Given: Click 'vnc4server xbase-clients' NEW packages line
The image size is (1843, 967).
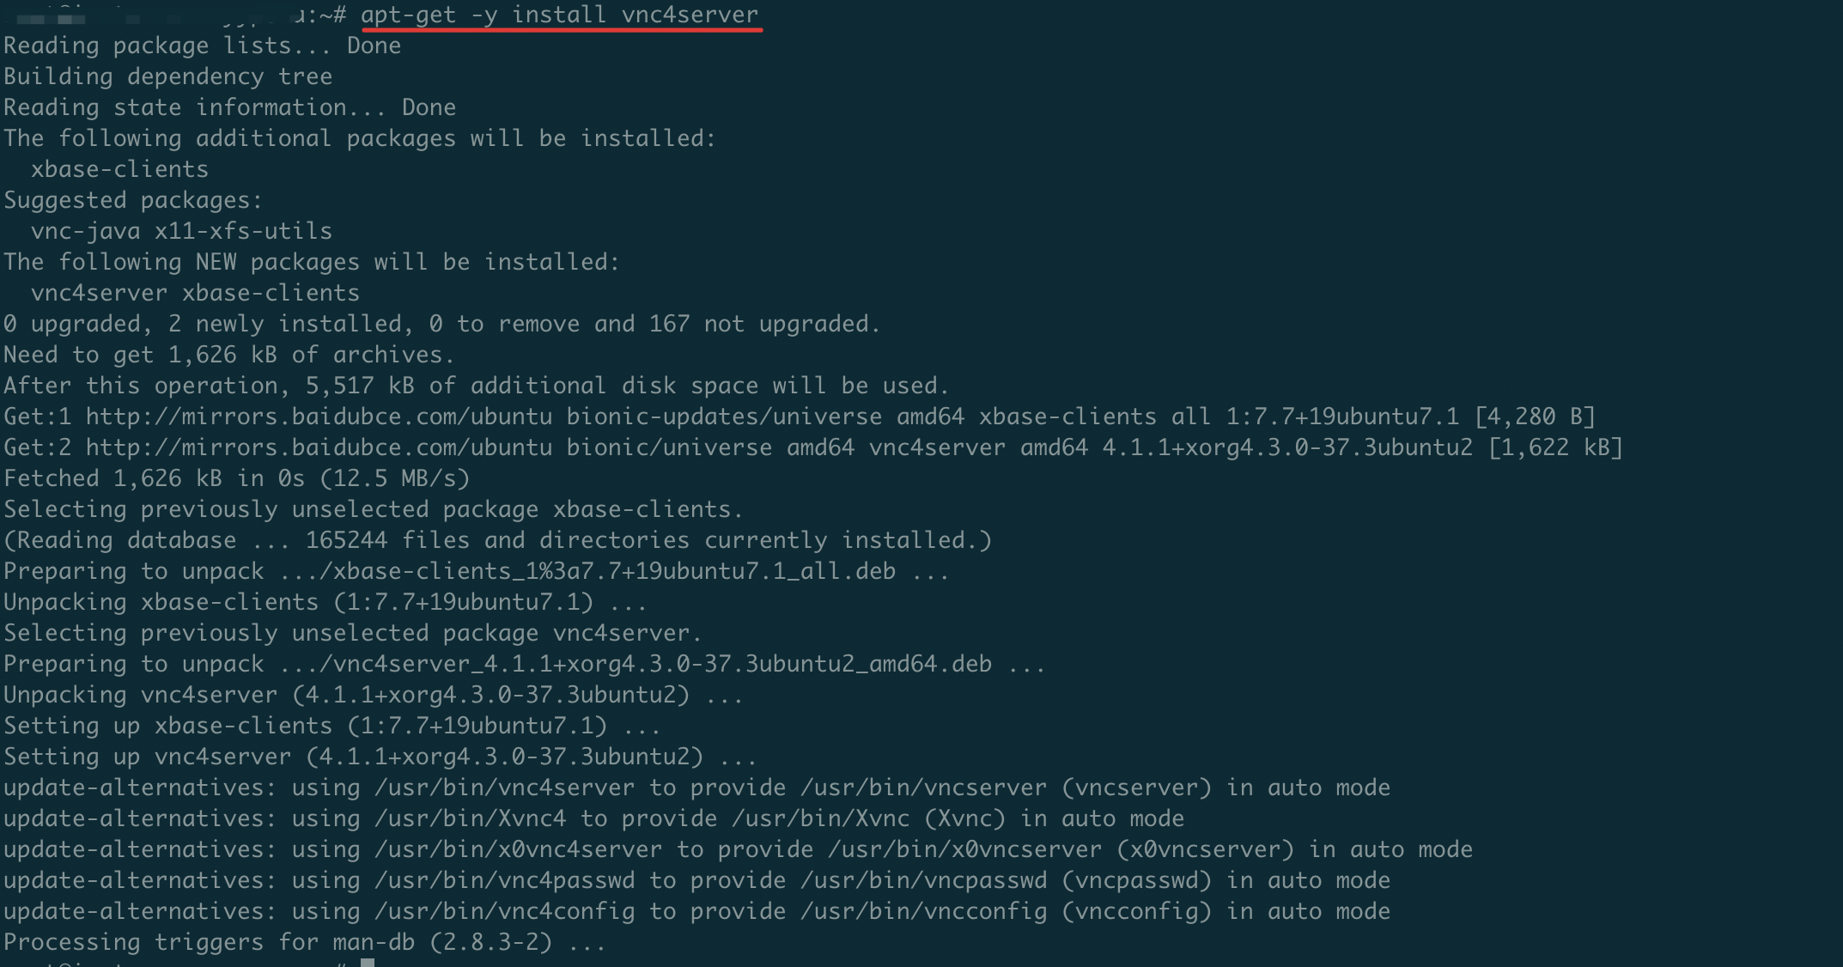Looking at the screenshot, I should click(196, 294).
